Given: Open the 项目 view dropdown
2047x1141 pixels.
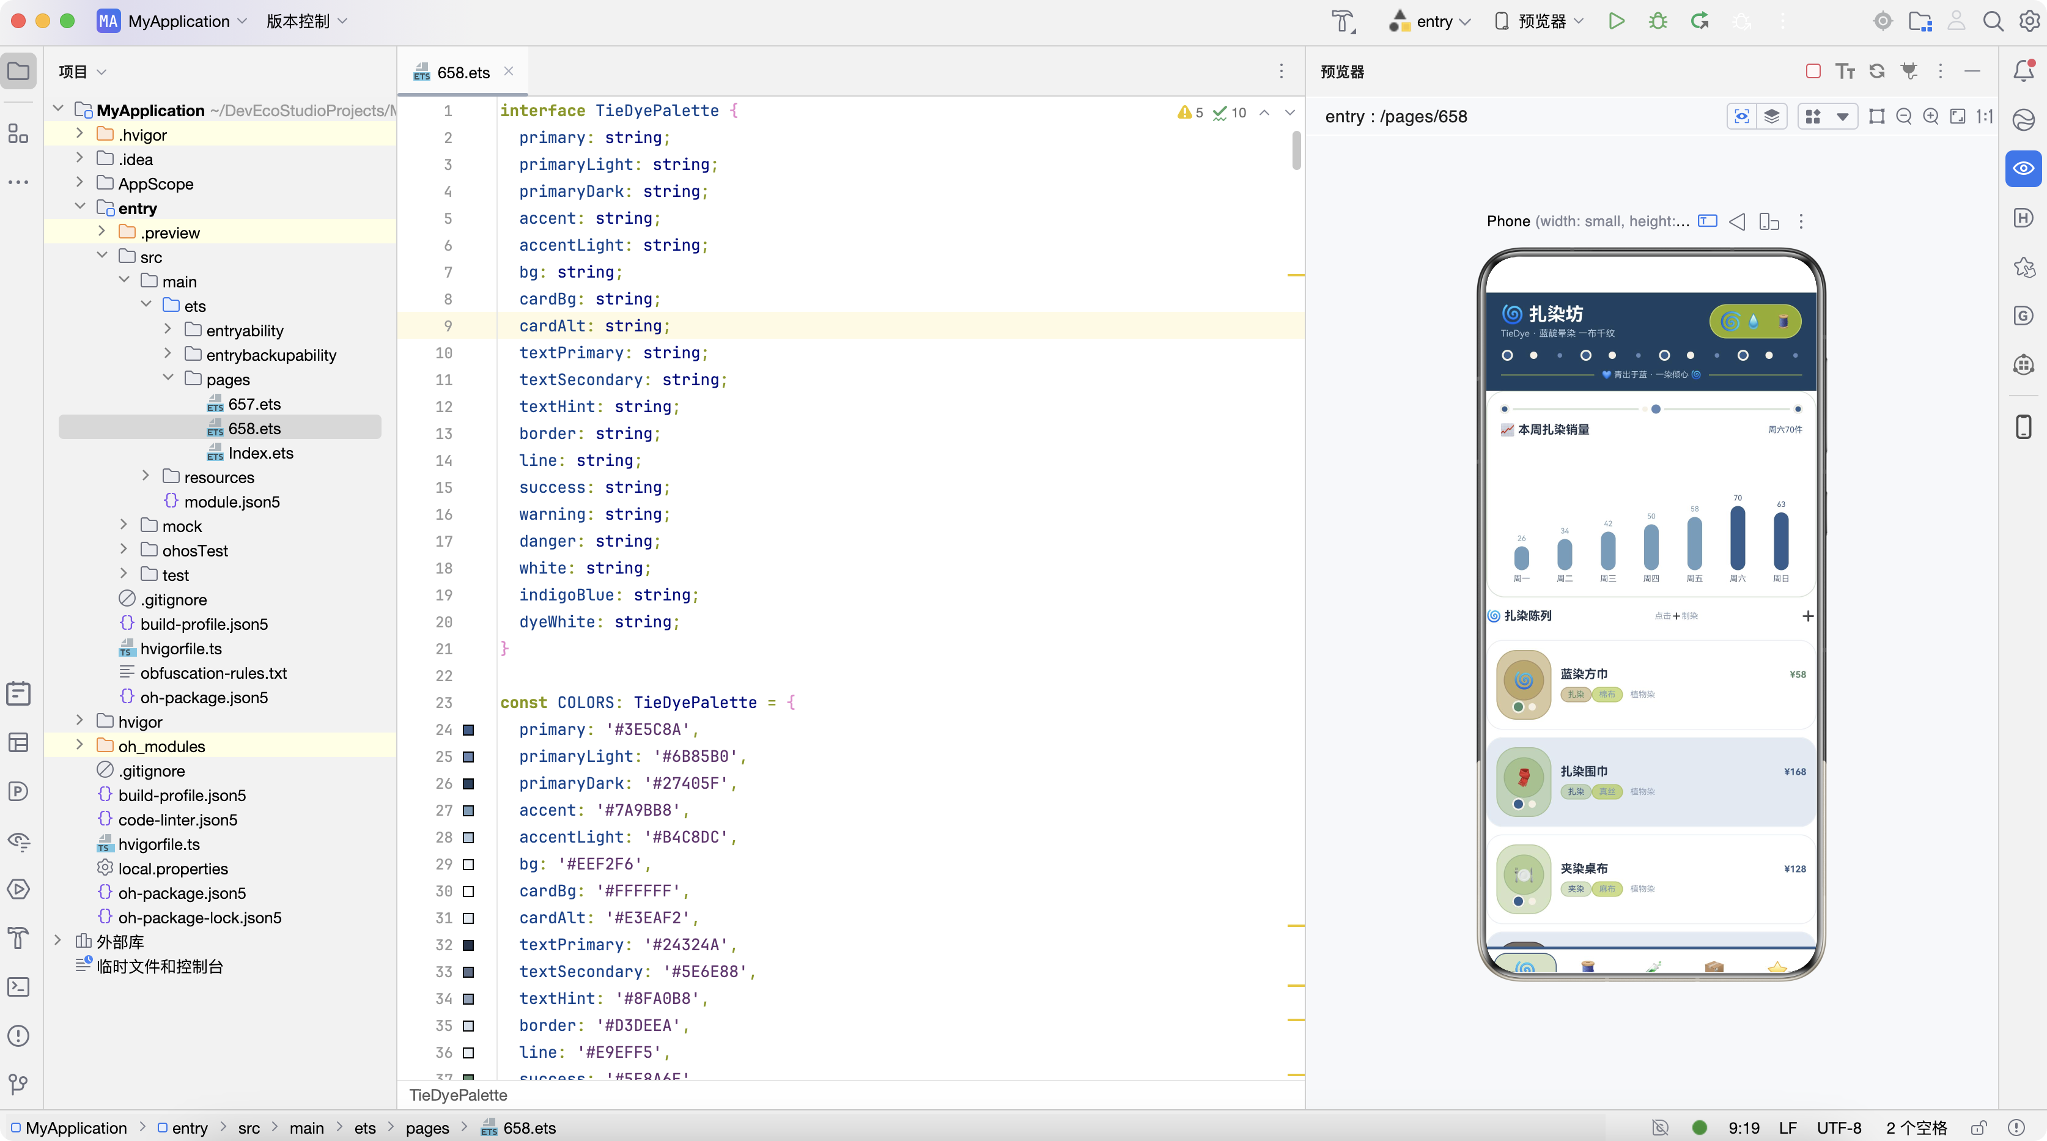Looking at the screenshot, I should (x=82, y=72).
